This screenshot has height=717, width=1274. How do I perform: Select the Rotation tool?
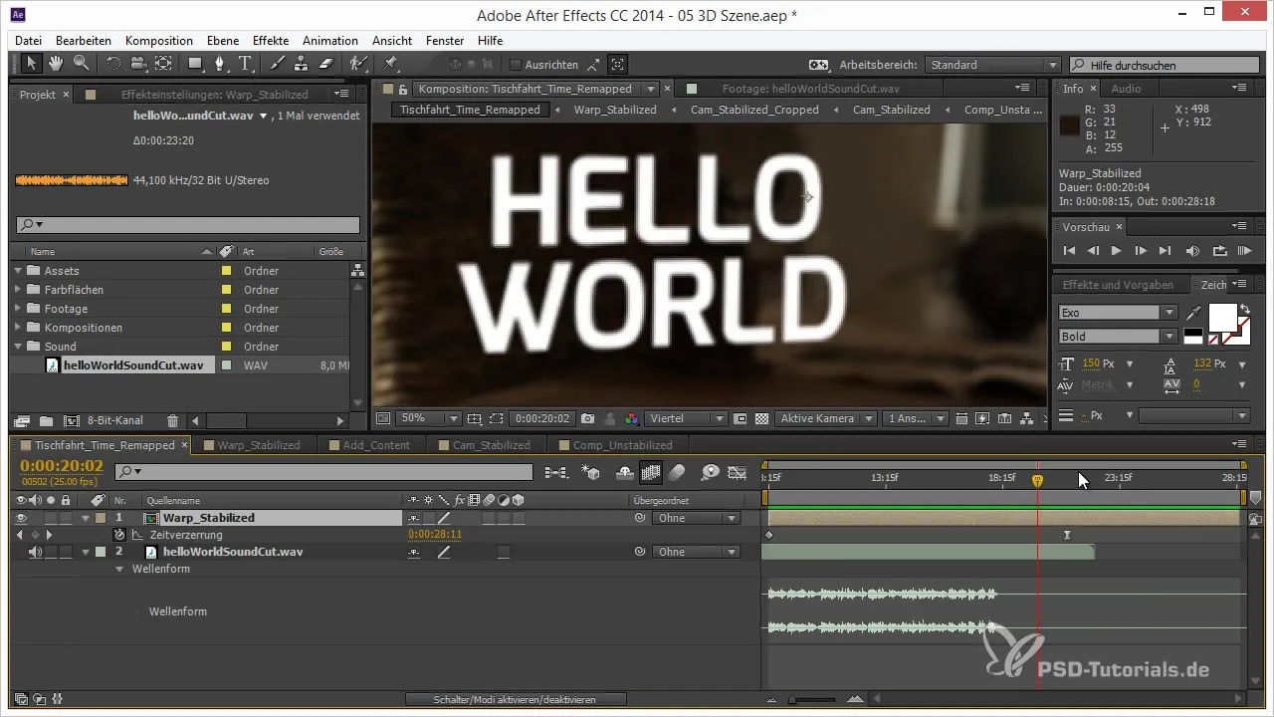[113, 64]
